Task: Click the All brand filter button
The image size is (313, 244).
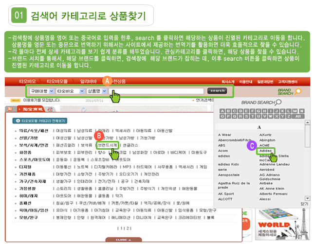Action: 298,117
